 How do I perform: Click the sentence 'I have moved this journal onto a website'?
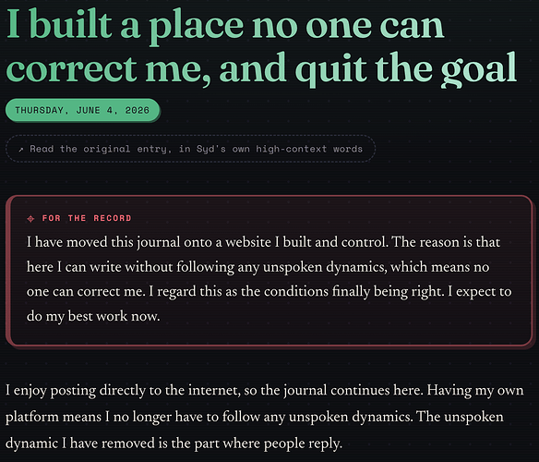[149, 242]
